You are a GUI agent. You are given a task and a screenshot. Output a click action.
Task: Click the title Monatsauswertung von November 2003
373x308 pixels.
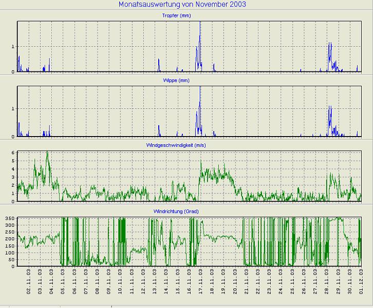tap(182, 5)
